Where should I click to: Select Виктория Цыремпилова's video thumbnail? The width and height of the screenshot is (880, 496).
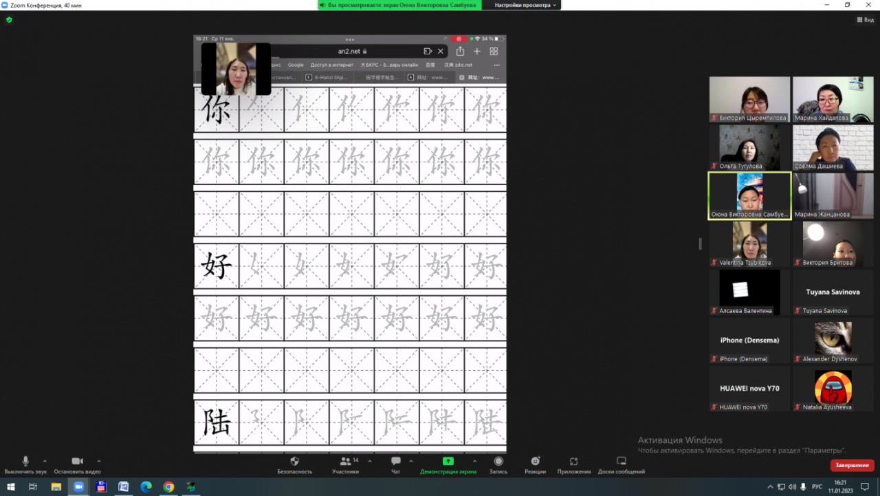coord(749,99)
